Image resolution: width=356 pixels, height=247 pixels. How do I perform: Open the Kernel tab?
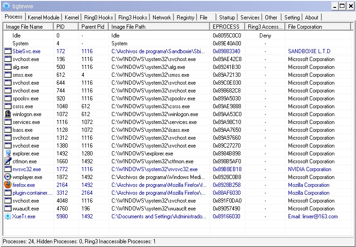click(x=72, y=18)
